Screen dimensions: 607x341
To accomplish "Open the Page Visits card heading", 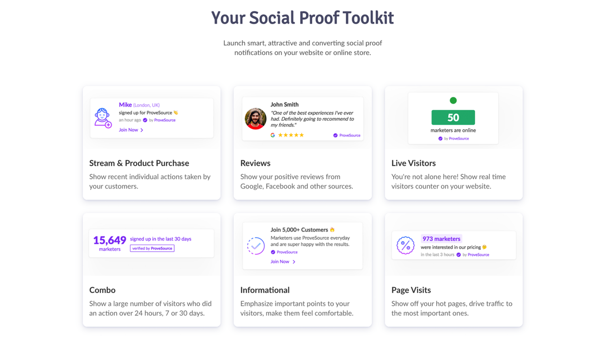I will coord(411,290).
